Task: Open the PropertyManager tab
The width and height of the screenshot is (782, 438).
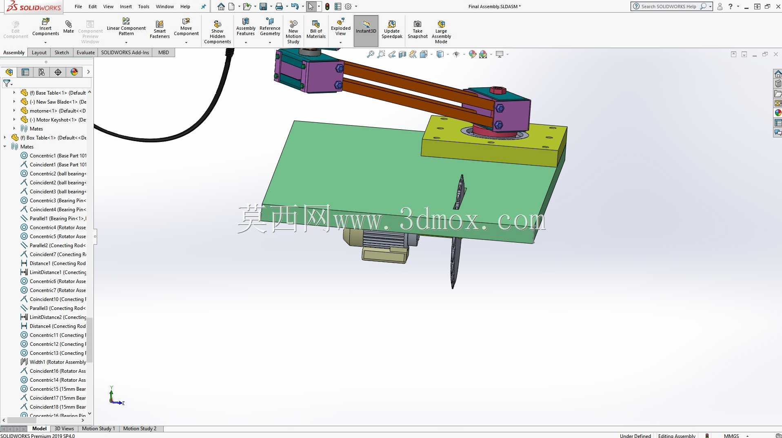Action: [25, 72]
